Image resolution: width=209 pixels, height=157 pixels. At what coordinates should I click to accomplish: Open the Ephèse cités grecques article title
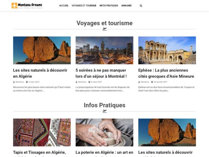click(166, 73)
